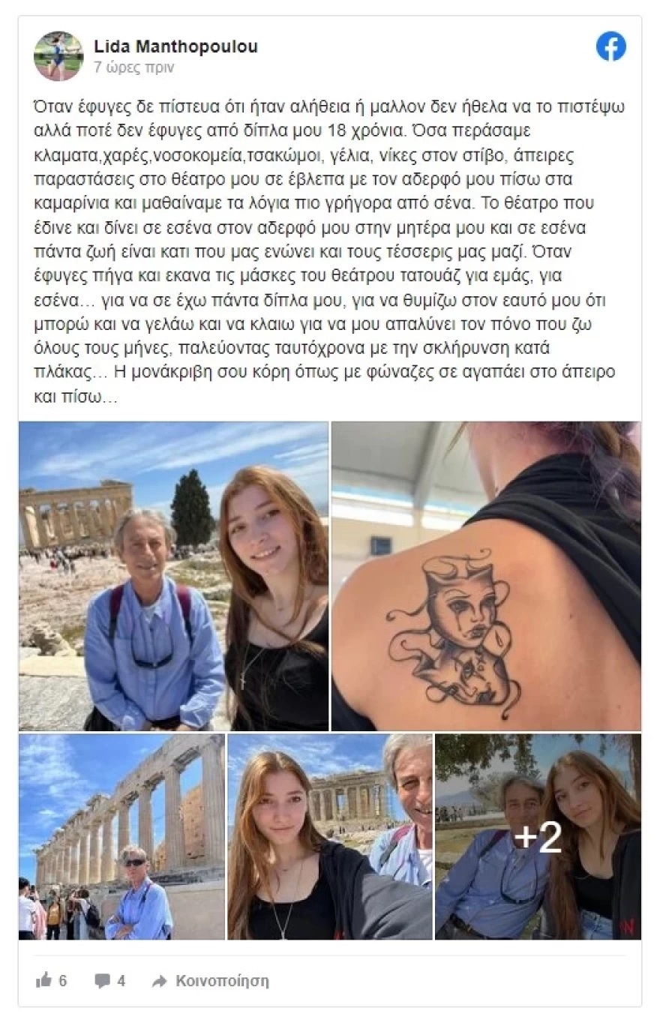
Task: Open the selfie photo with Parthenon behind
Action: point(330,836)
